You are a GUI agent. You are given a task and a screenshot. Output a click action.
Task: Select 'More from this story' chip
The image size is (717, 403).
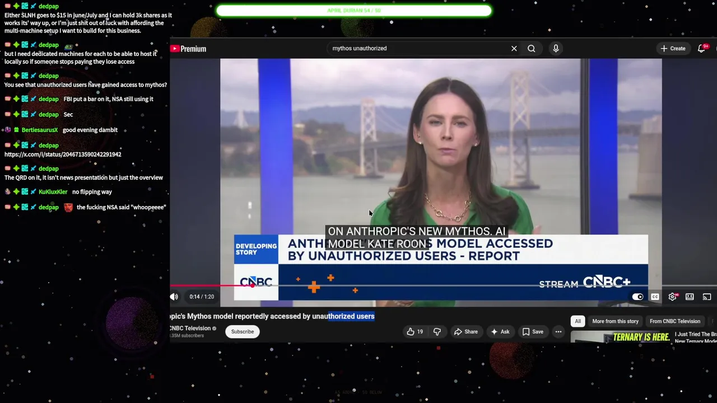point(615,321)
